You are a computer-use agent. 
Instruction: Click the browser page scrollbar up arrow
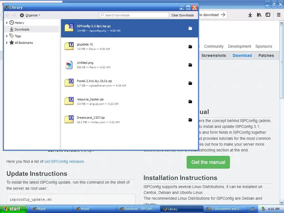coord(282,23)
